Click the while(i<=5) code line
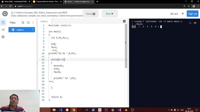The height and width of the screenshot is (112, 200). [58, 59]
